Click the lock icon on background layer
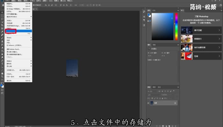The width and height of the screenshot is (223, 127). point(175,103)
